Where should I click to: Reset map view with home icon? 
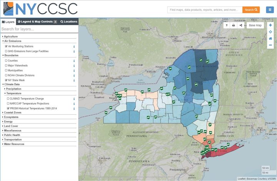[x=270, y=39]
